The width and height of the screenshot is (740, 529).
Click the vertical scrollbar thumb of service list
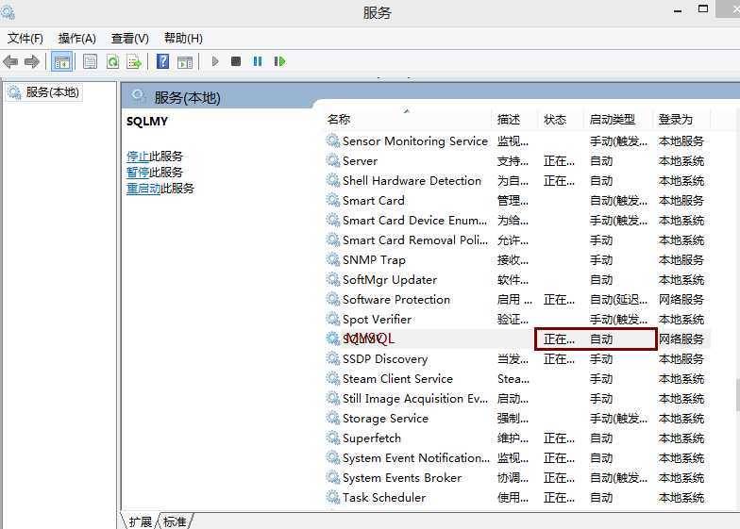click(736, 395)
